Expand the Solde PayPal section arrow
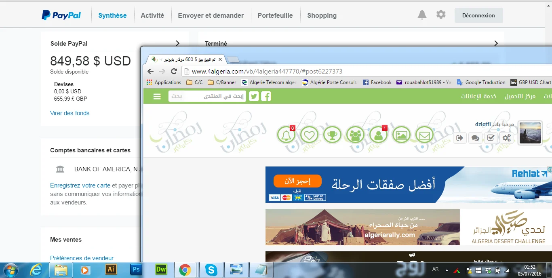This screenshot has width=552, height=278. [x=177, y=43]
